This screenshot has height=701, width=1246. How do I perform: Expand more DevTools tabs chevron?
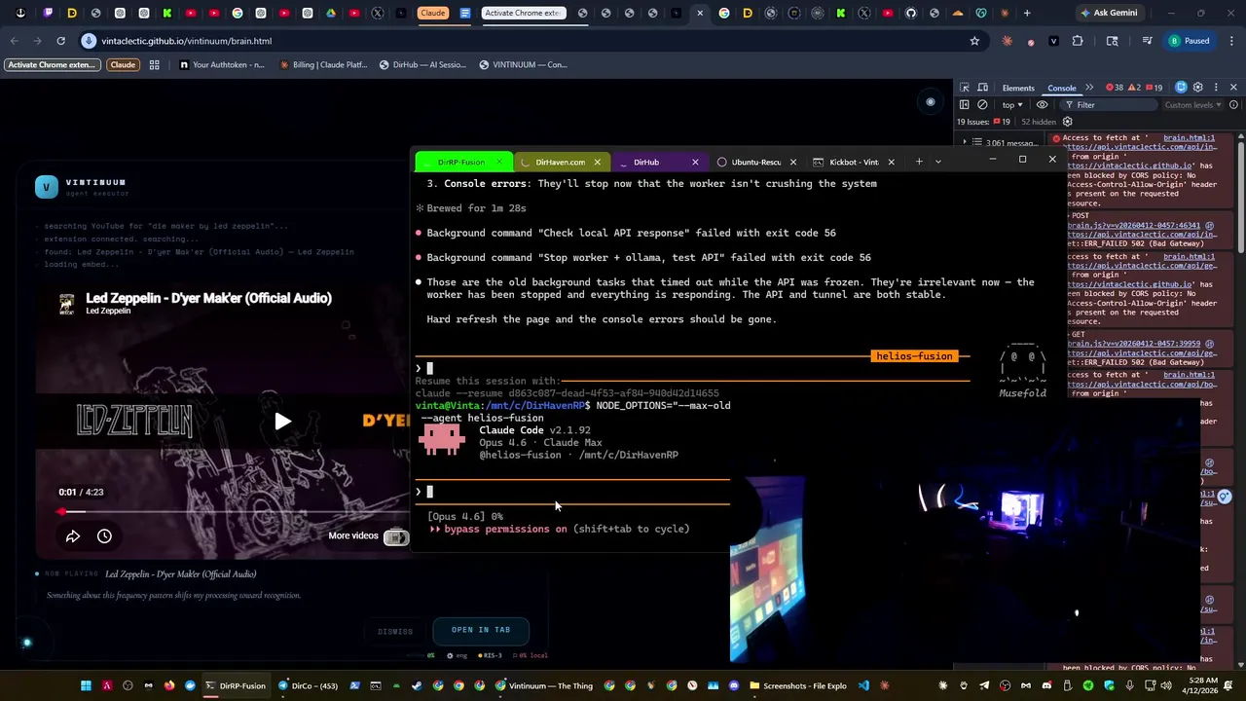(x=1089, y=88)
